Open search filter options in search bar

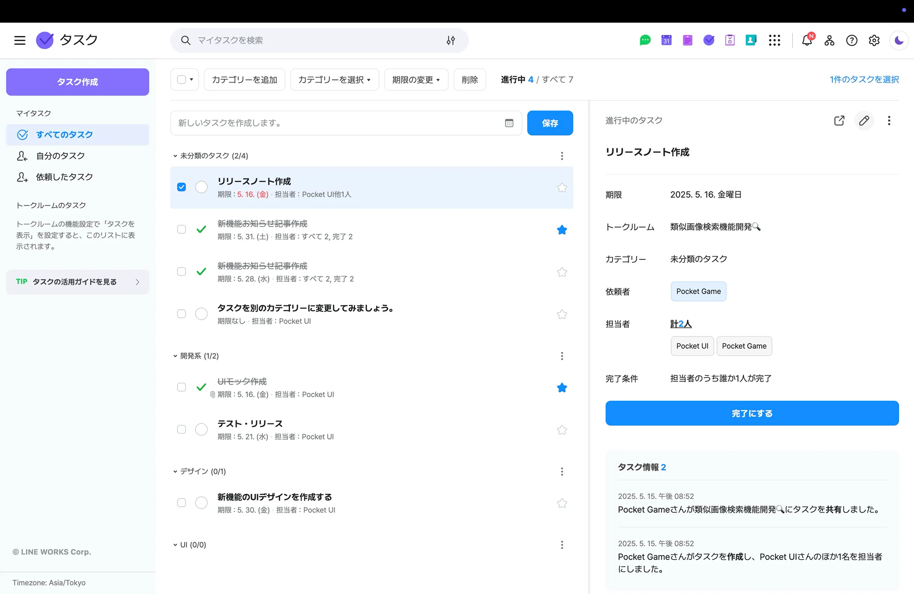[451, 40]
